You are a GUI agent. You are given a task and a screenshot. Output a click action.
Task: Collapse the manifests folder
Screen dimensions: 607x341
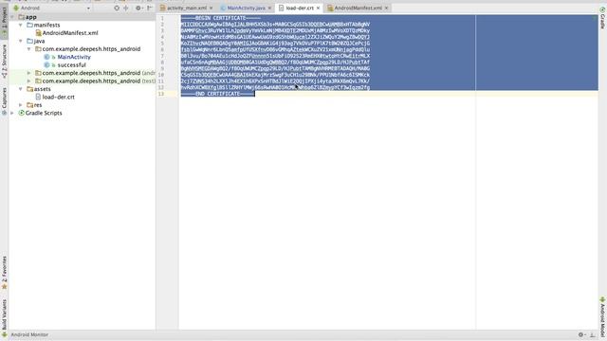click(x=21, y=25)
